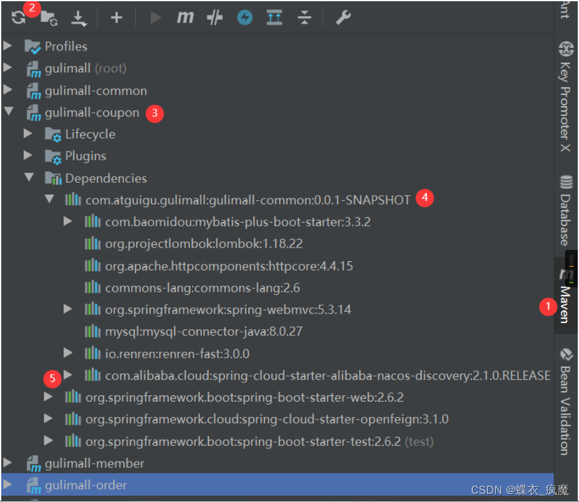Expand the Lifecycle folder
The height and width of the screenshot is (502, 579).
[x=28, y=133]
